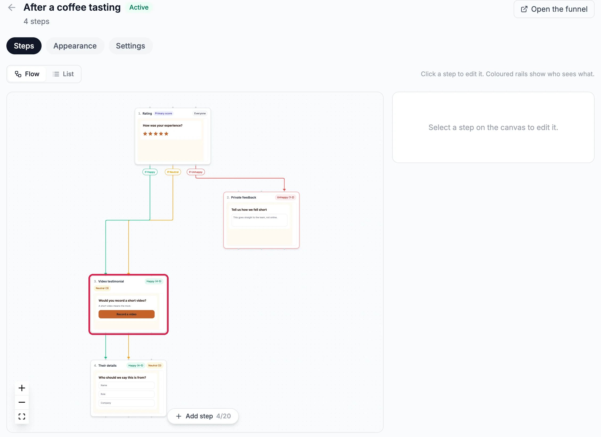Click the Primary score badge
This screenshot has height=437, width=601.
point(164,114)
